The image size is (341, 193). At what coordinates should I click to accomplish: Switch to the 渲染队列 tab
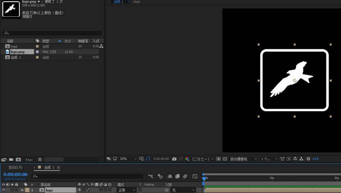[x=15, y=168]
